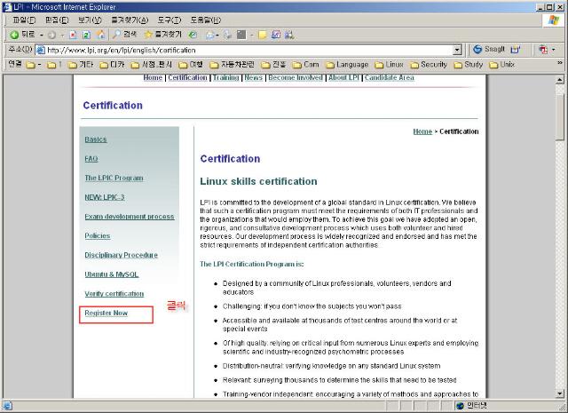
Task: Open the Security links folder
Action: click(429, 65)
